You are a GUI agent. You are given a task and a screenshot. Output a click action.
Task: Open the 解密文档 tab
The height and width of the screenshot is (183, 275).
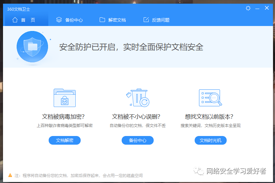[x=113, y=20]
